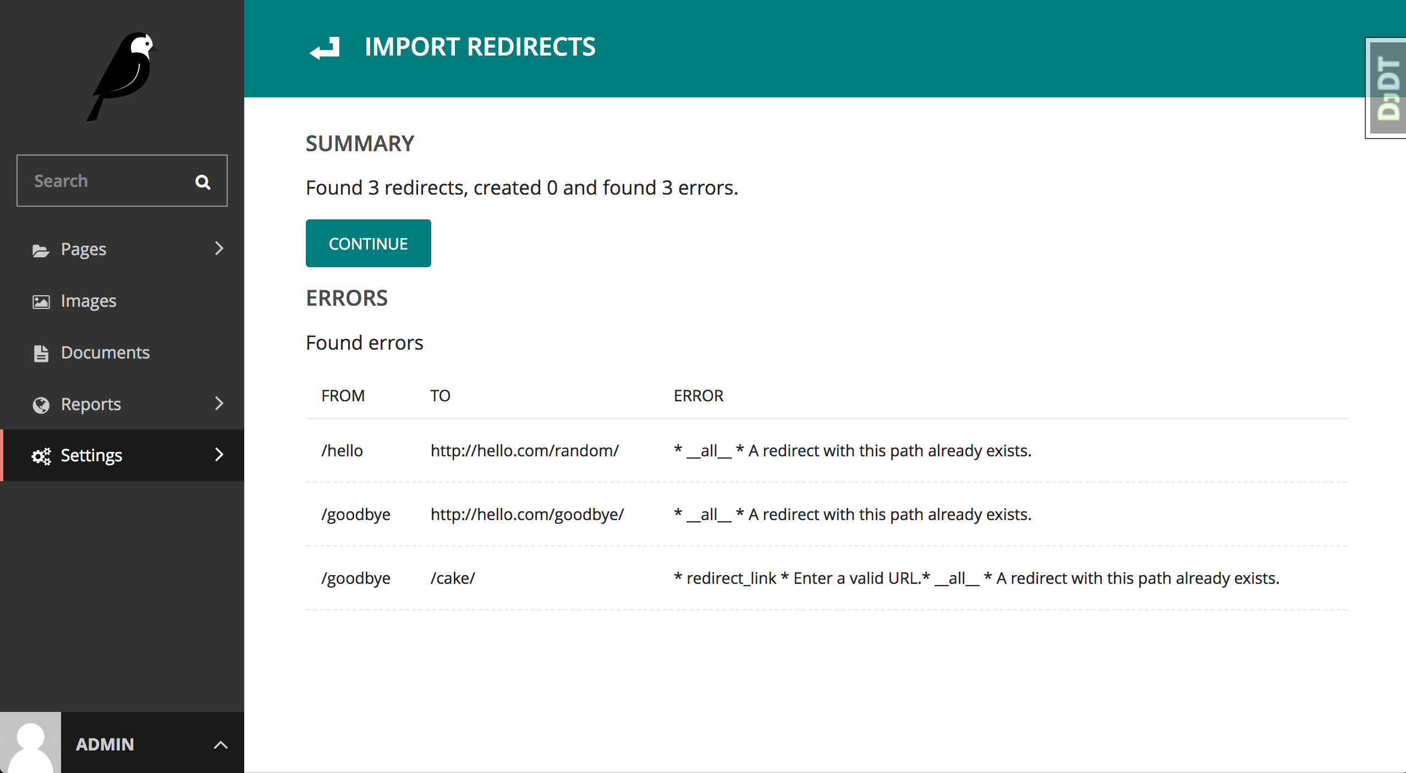
Task: Click the search magnifier icon
Action: point(203,182)
